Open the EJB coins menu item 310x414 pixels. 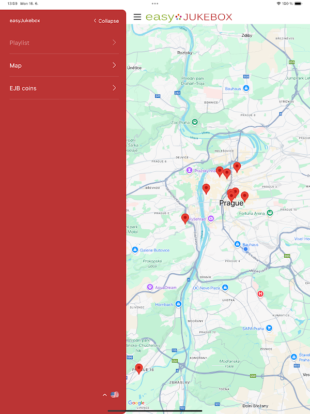point(64,88)
